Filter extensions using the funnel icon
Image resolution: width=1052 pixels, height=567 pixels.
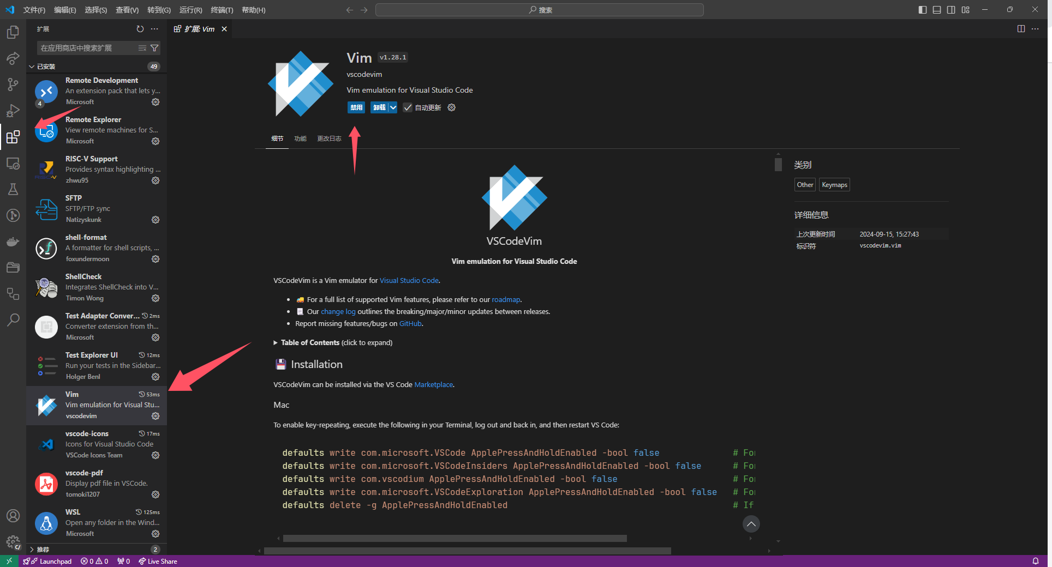[154, 48]
